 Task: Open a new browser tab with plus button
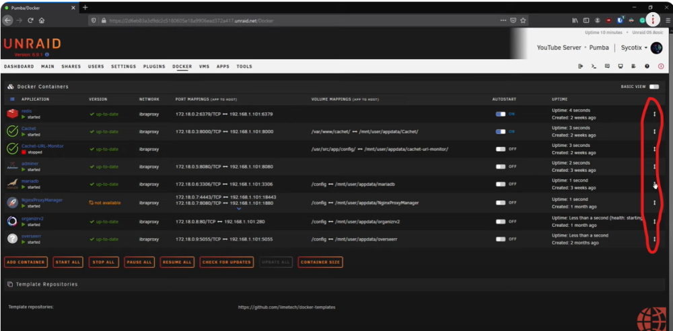85,7
